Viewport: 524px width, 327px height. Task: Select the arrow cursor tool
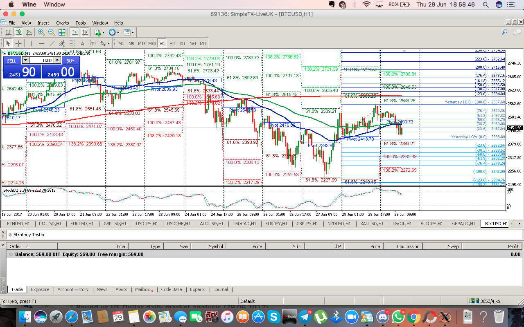[x=8, y=43]
